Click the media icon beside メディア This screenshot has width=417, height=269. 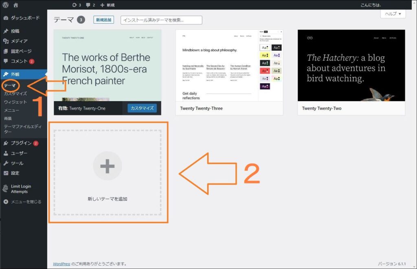(6, 41)
